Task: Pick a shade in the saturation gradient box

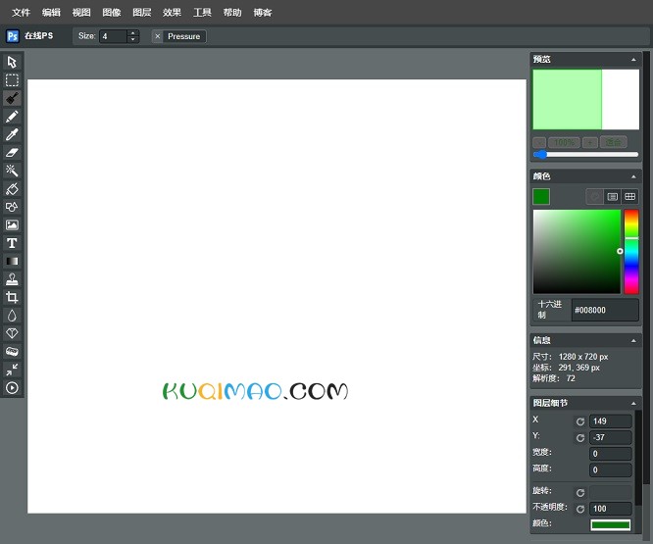Action: click(577, 251)
